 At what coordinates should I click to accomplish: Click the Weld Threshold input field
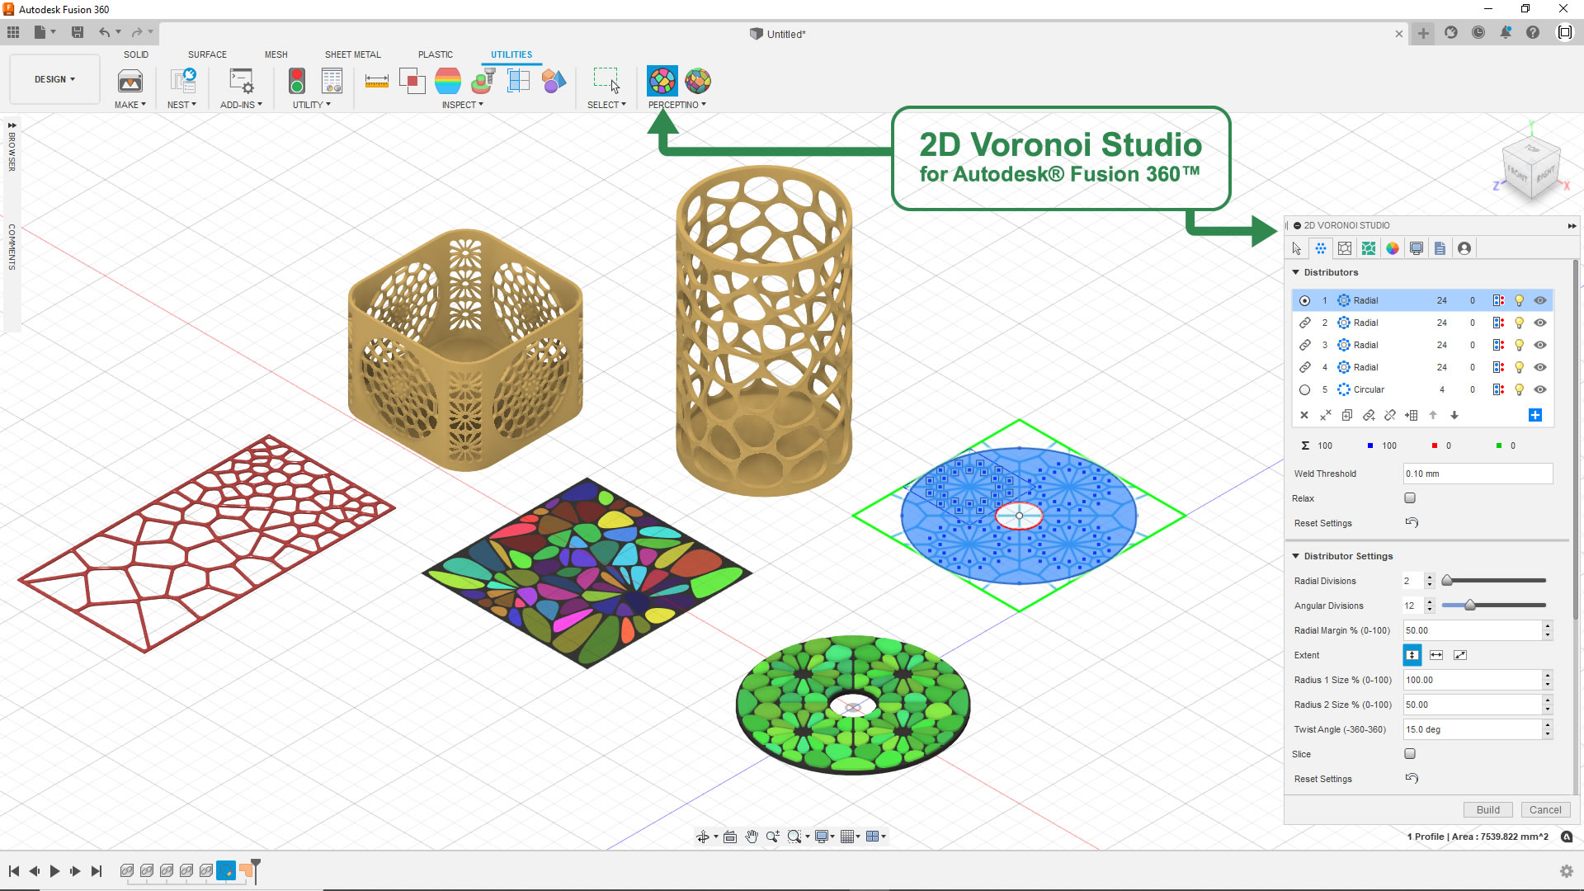tap(1477, 474)
